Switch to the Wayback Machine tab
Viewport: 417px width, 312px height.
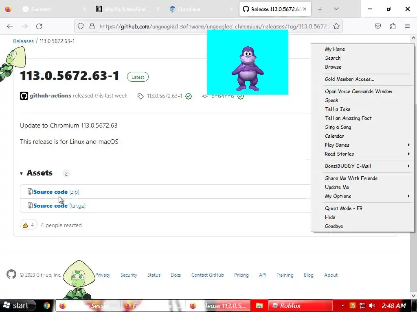coord(127,9)
